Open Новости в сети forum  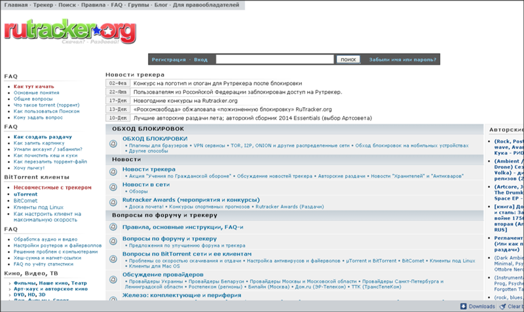146,184
